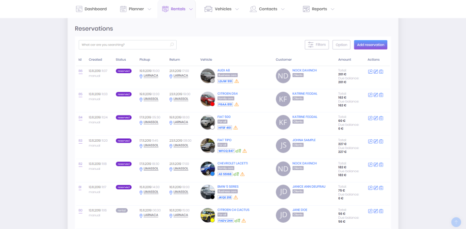Expand the Contacts menu chevron
This screenshot has width=466, height=229.
[283, 9]
